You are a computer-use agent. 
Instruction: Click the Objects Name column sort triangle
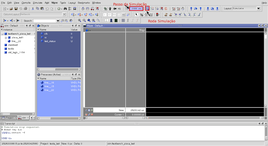[x=38, y=30]
